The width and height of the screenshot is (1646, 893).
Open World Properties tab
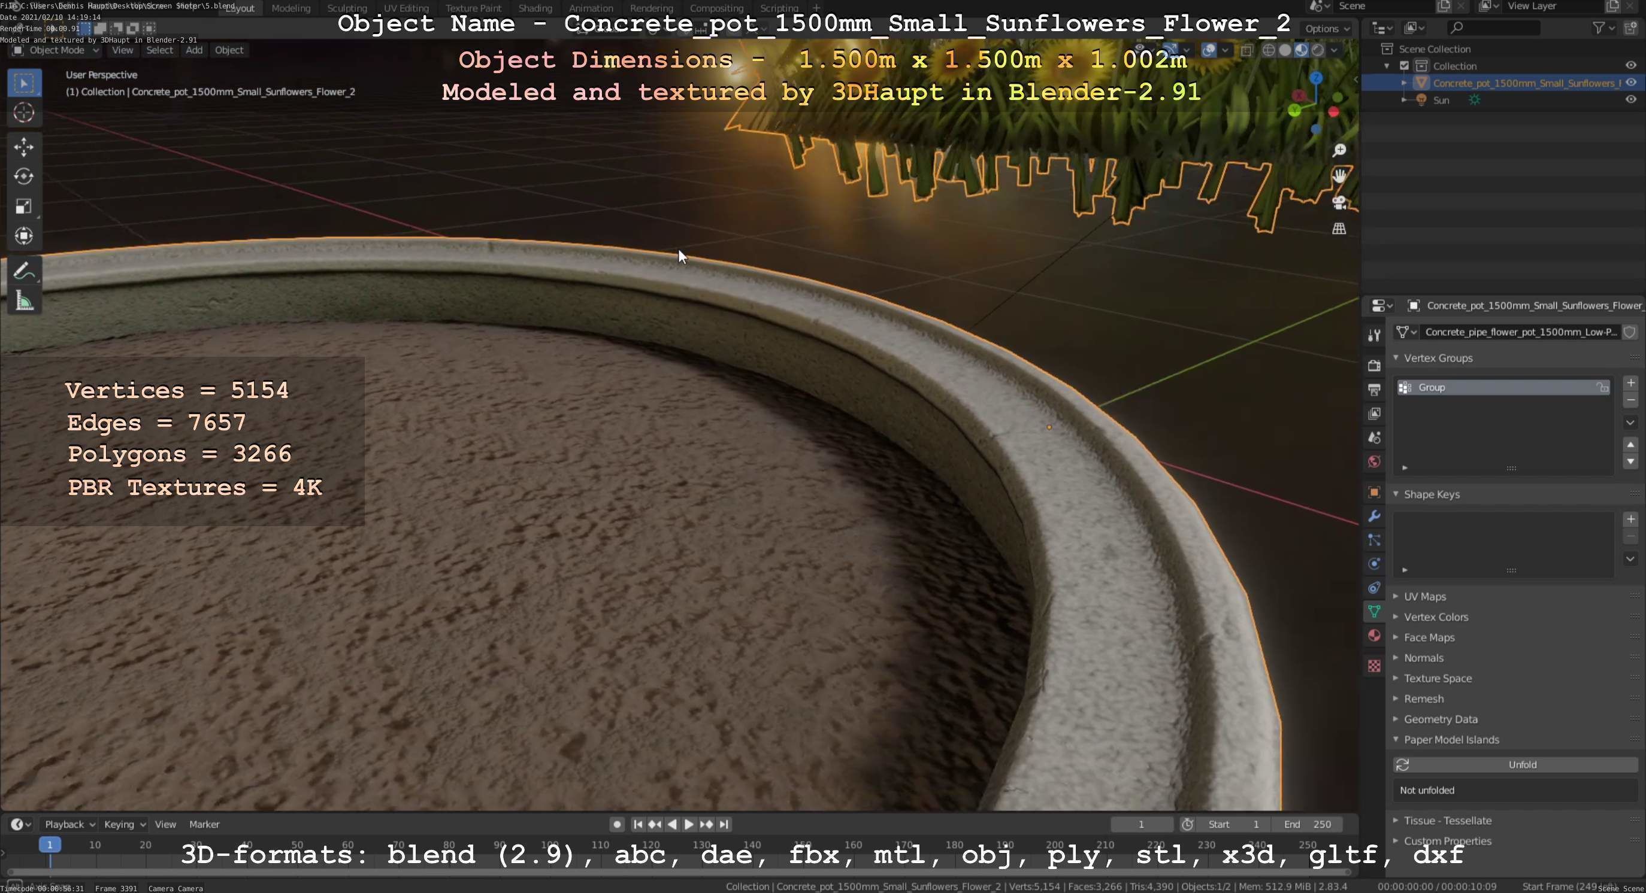(x=1374, y=461)
